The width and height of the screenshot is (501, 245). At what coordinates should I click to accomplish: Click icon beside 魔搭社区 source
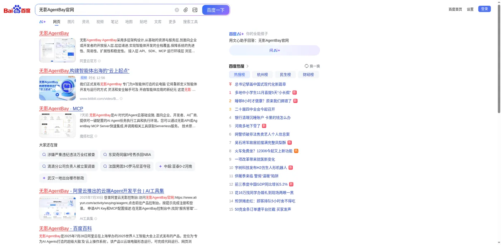pos(96,136)
